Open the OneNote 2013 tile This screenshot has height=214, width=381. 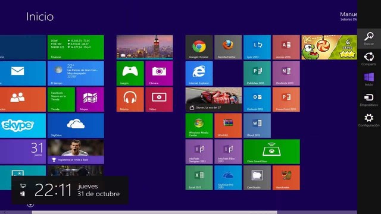click(x=286, y=73)
